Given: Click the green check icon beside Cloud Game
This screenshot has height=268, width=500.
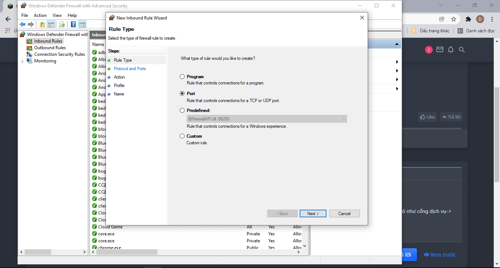Looking at the screenshot, I should 94,227.
